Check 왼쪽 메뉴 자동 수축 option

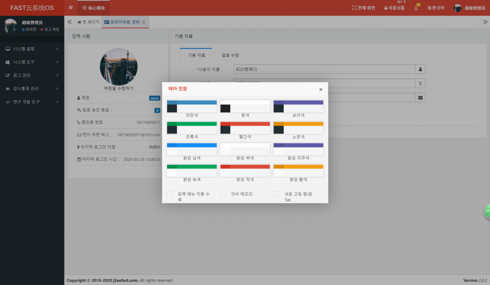click(x=170, y=194)
